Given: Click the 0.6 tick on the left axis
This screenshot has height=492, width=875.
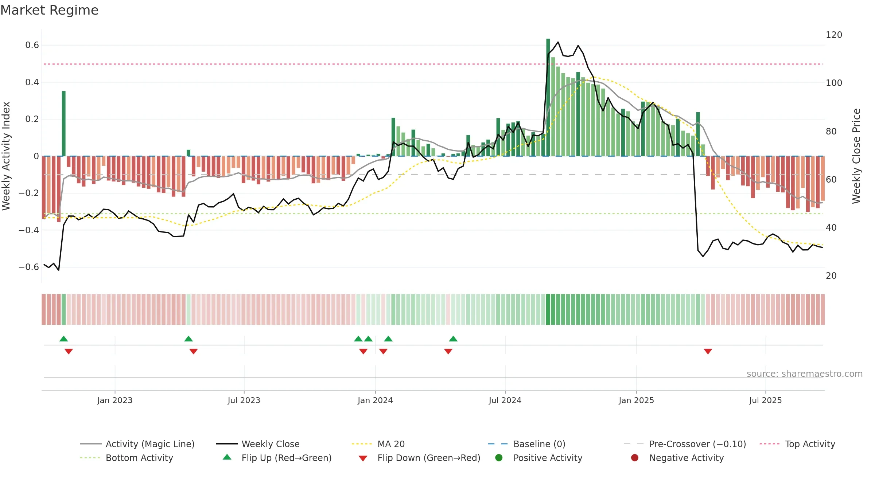Looking at the screenshot, I should (32, 45).
